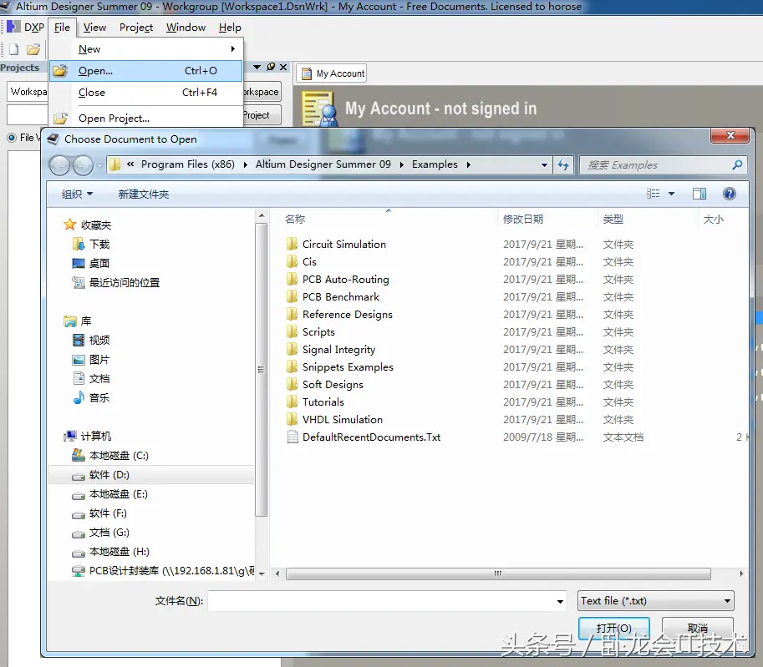Open the 视频 library

click(x=99, y=341)
